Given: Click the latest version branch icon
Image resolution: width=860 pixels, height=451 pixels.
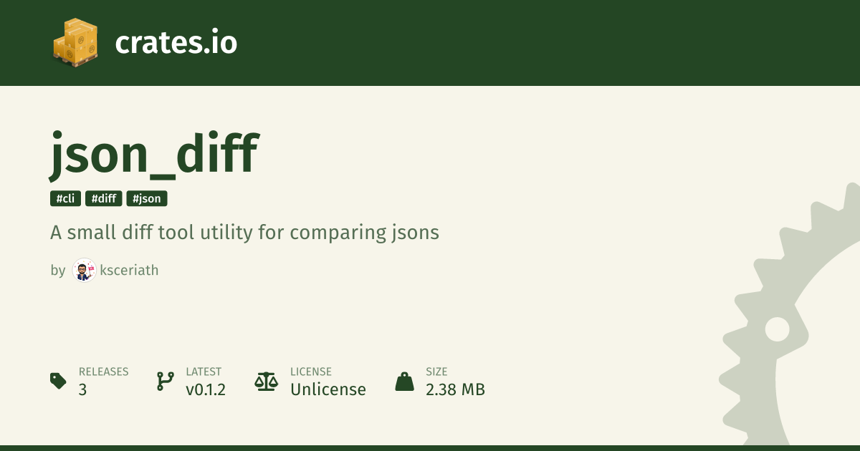Looking at the screenshot, I should pos(165,381).
